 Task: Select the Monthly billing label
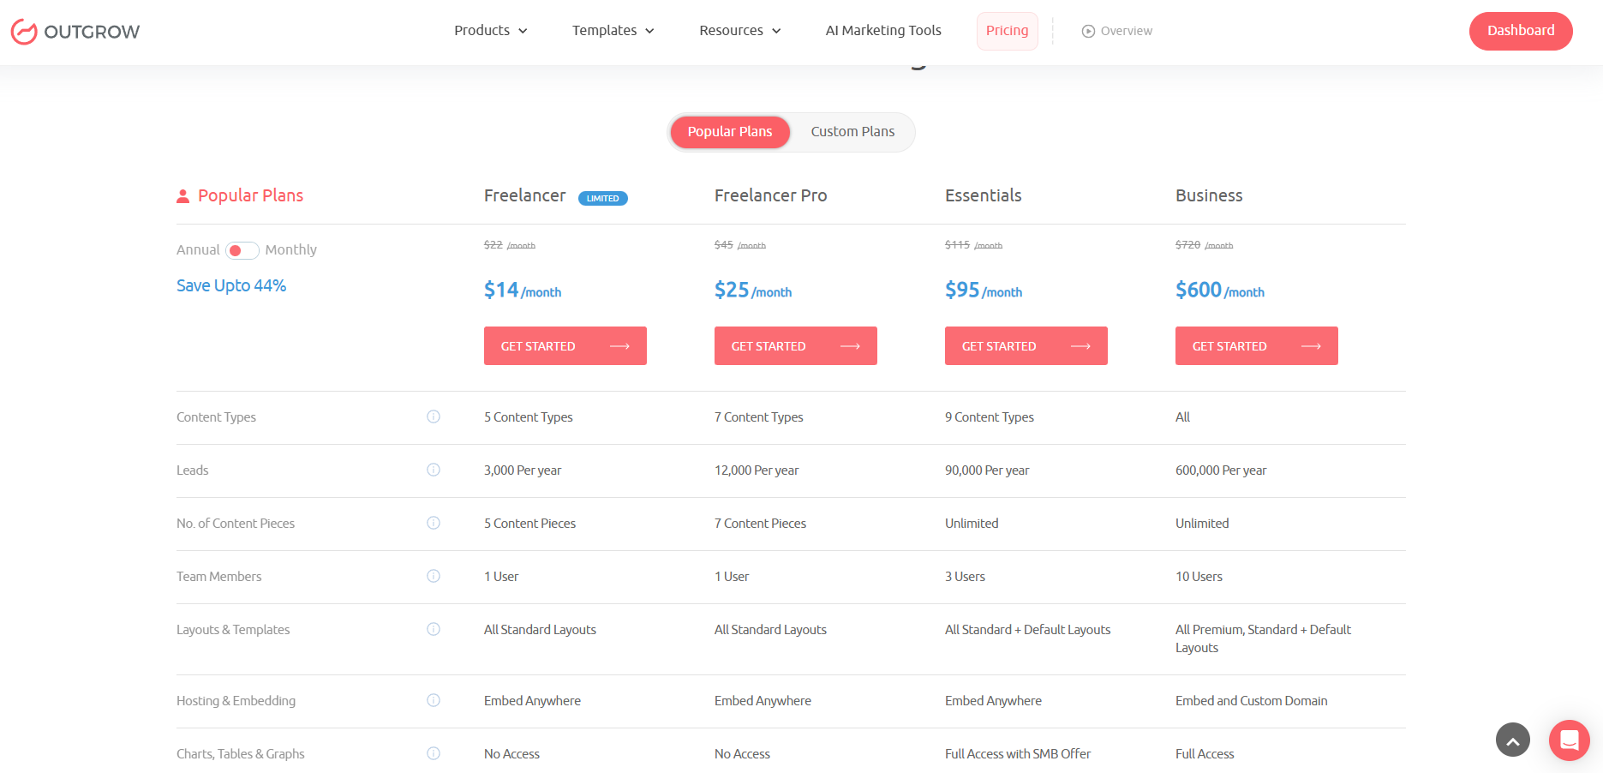(x=290, y=250)
